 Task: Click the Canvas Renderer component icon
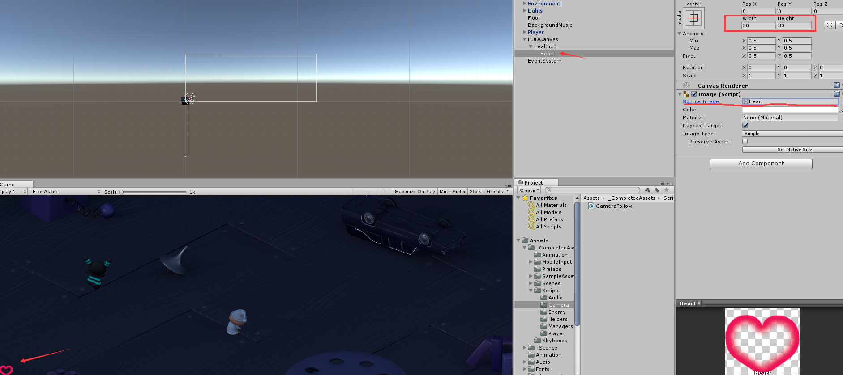(x=686, y=85)
